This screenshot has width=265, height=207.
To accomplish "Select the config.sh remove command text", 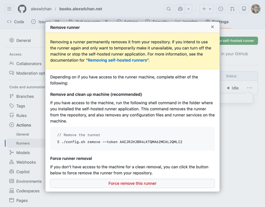I will (x=122, y=142).
